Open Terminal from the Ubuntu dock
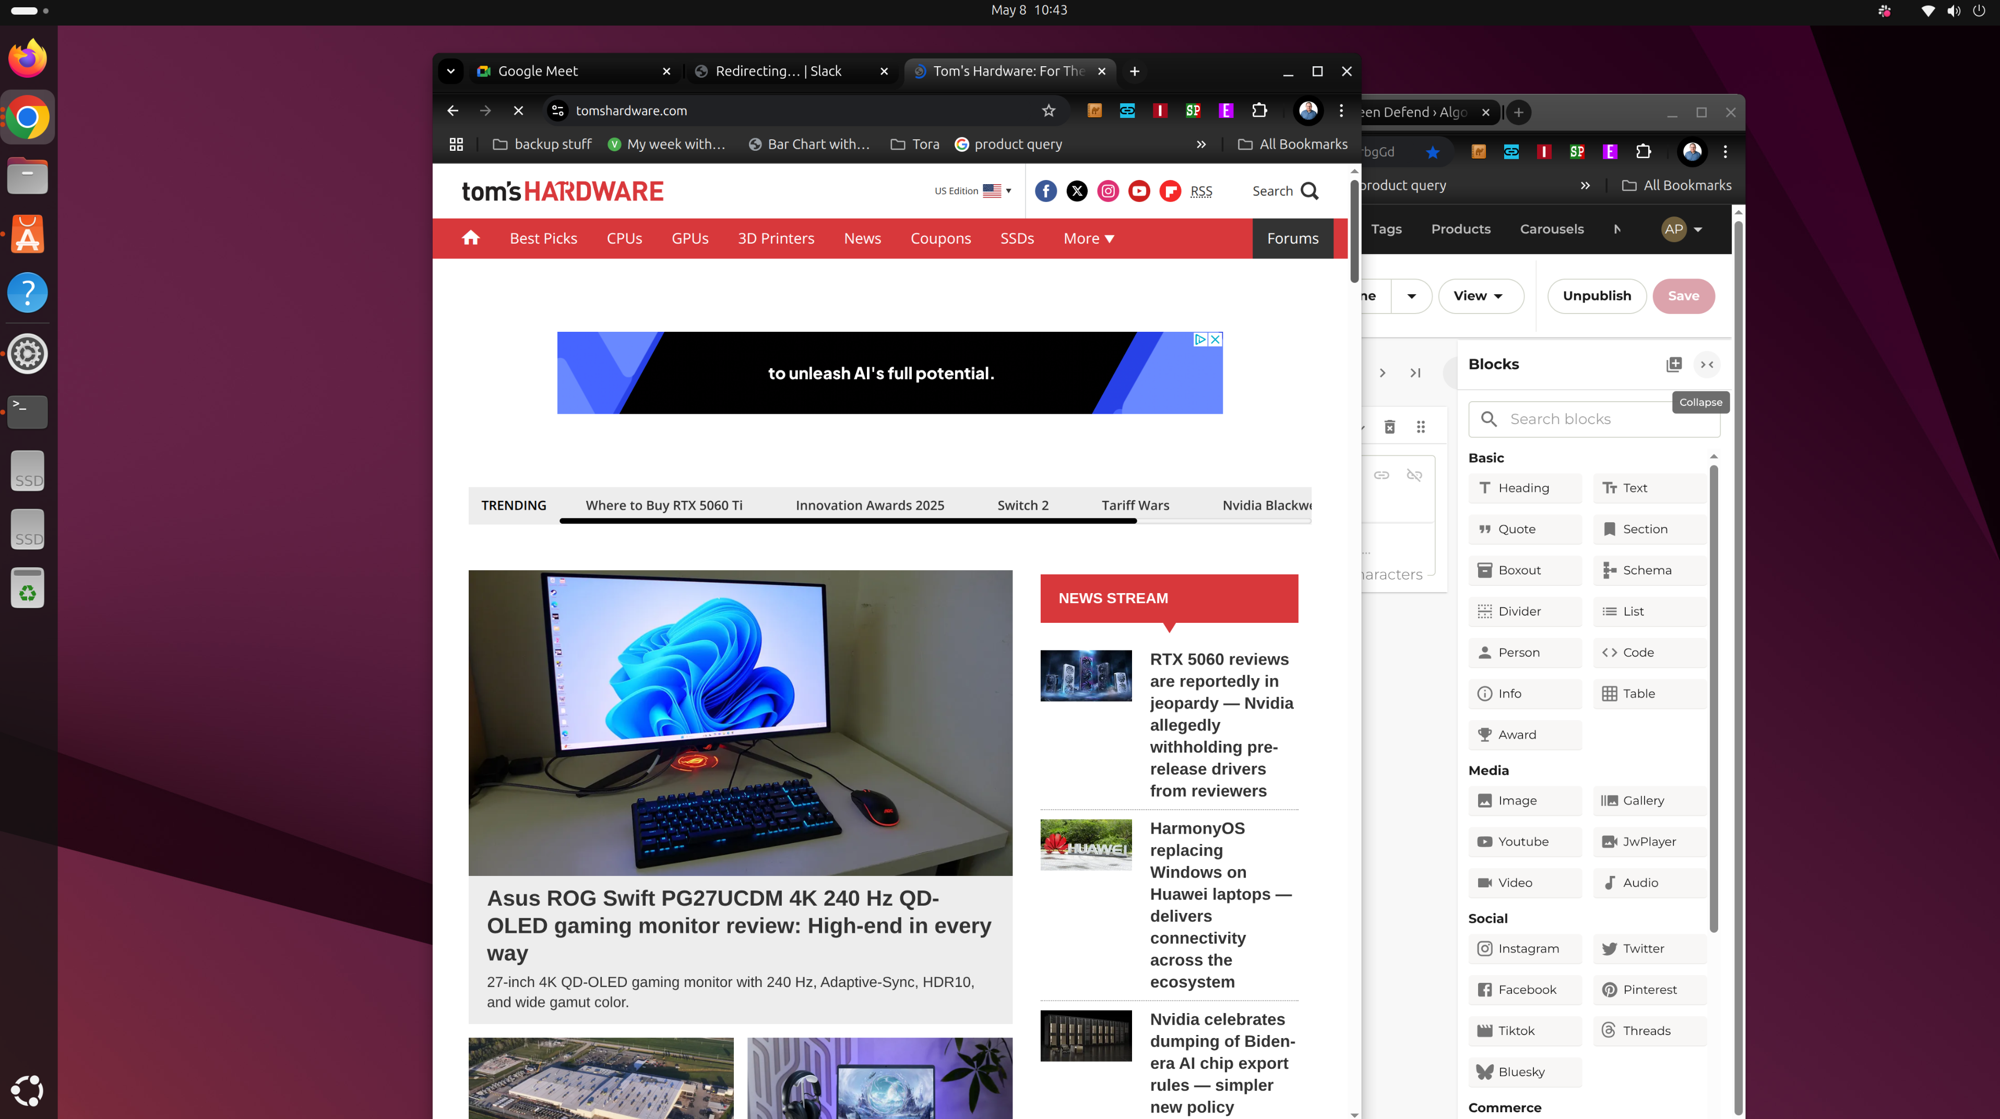The width and height of the screenshot is (2000, 1119). tap(28, 411)
